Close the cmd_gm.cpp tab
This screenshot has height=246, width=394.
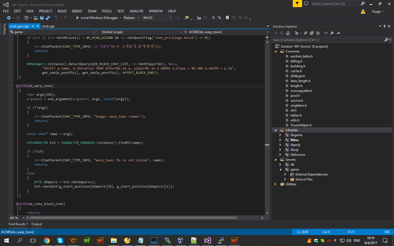[38, 26]
